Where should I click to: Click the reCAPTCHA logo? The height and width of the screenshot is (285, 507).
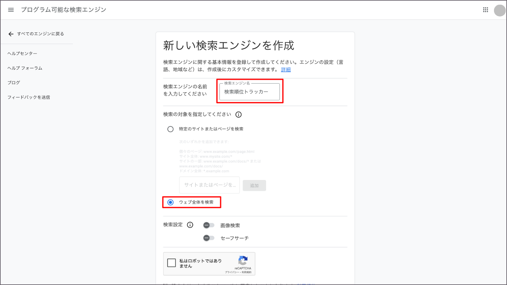point(243,261)
